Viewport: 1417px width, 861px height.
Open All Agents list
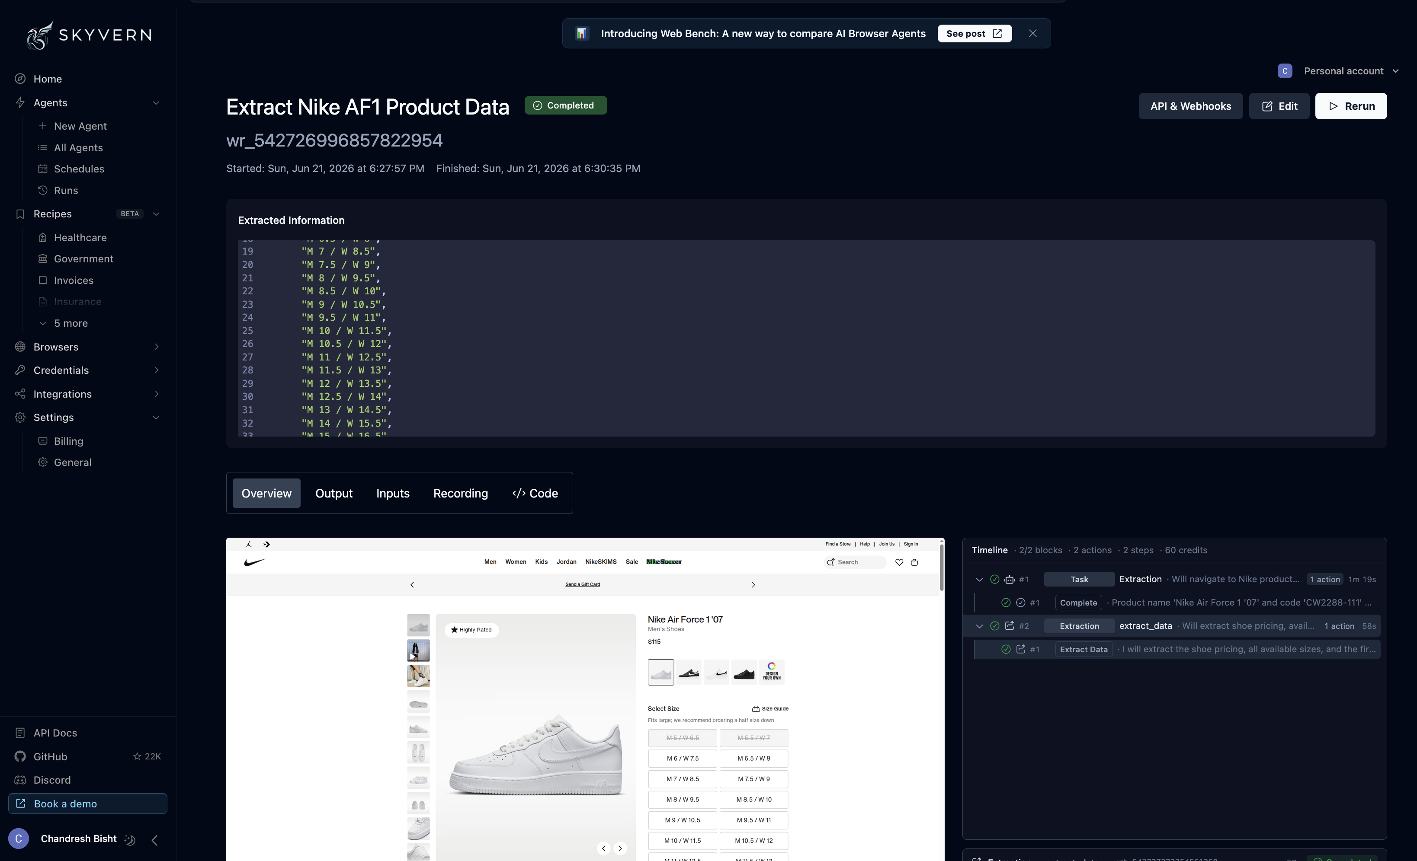pos(78,148)
